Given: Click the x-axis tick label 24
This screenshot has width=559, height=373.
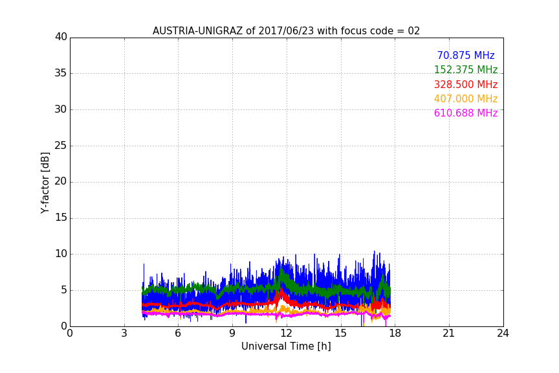Looking at the screenshot, I should click(503, 333).
